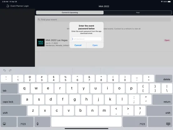Screen dimensions: 173x130
Task: Tap the letter m key
Action: [x=104, y=111]
